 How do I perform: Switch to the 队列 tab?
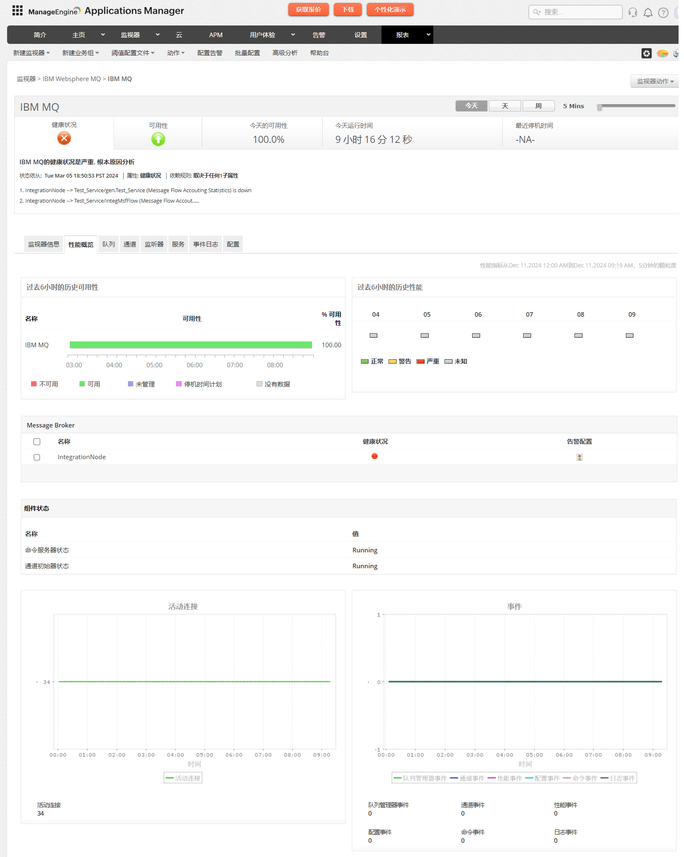pyautogui.click(x=108, y=244)
